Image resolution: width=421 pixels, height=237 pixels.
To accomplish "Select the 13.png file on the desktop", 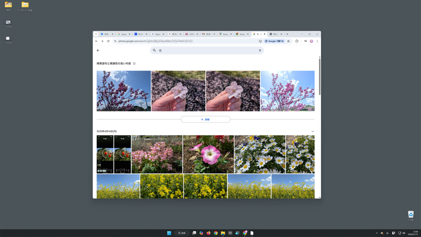I will pyautogui.click(x=8, y=40).
